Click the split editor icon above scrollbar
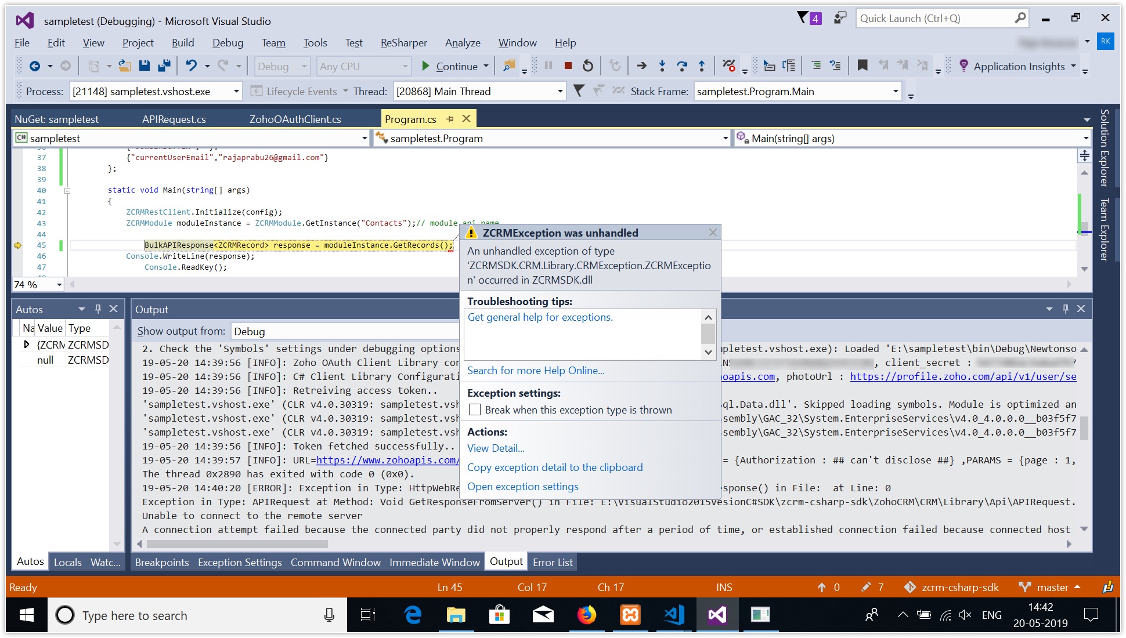The height and width of the screenshot is (638, 1126). click(x=1084, y=155)
